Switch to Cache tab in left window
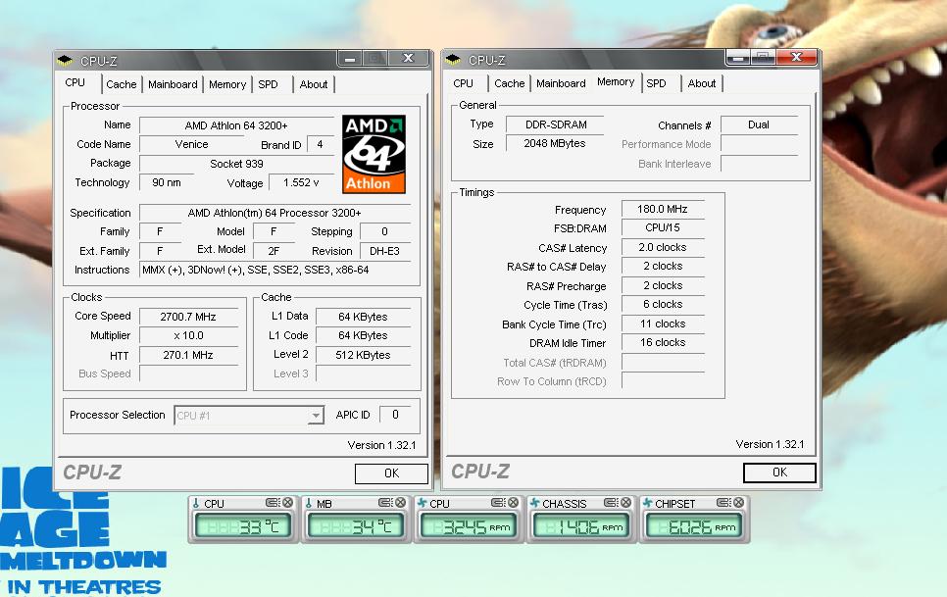Viewport: 947px width, 597px height. pyautogui.click(x=122, y=84)
